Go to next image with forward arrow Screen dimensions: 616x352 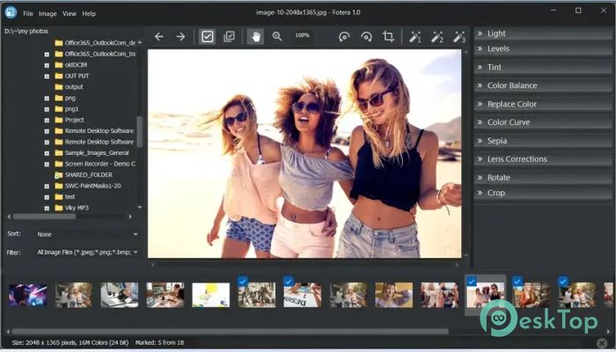[x=180, y=37]
